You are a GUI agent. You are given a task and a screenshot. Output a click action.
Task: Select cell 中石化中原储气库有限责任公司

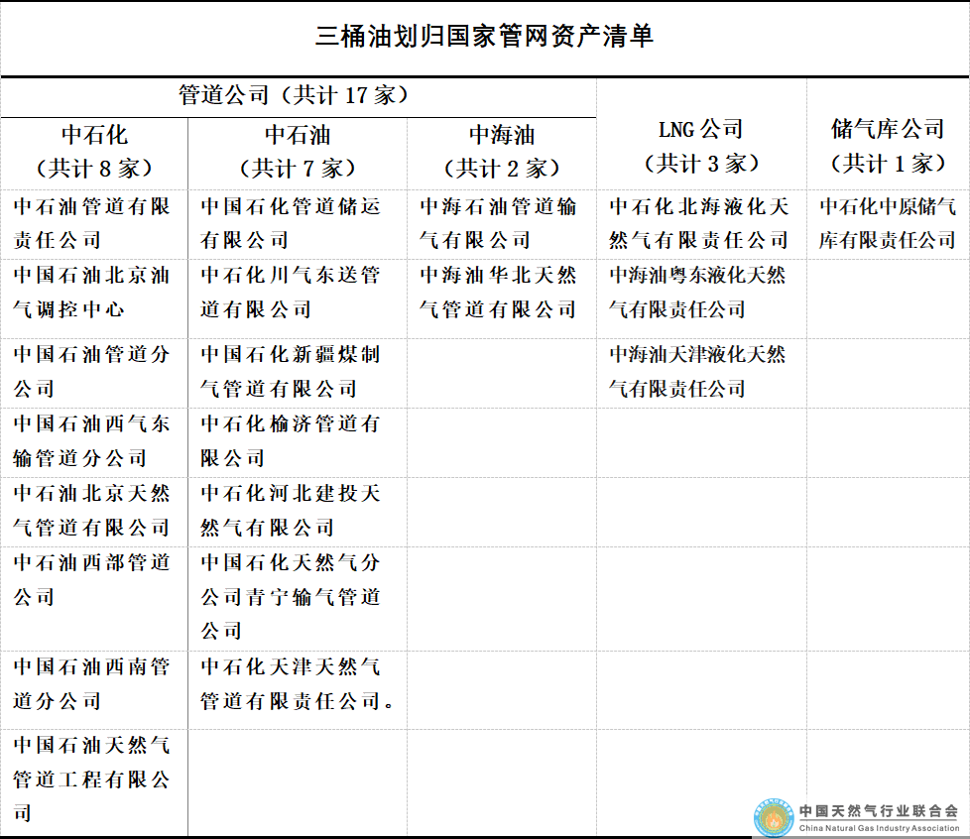[888, 223]
